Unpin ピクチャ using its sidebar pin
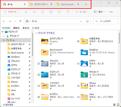Screen dimensions: 121x107 [x=30, y=65]
